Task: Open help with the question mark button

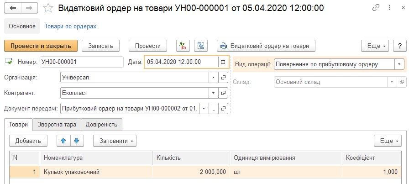Action: 399,46
